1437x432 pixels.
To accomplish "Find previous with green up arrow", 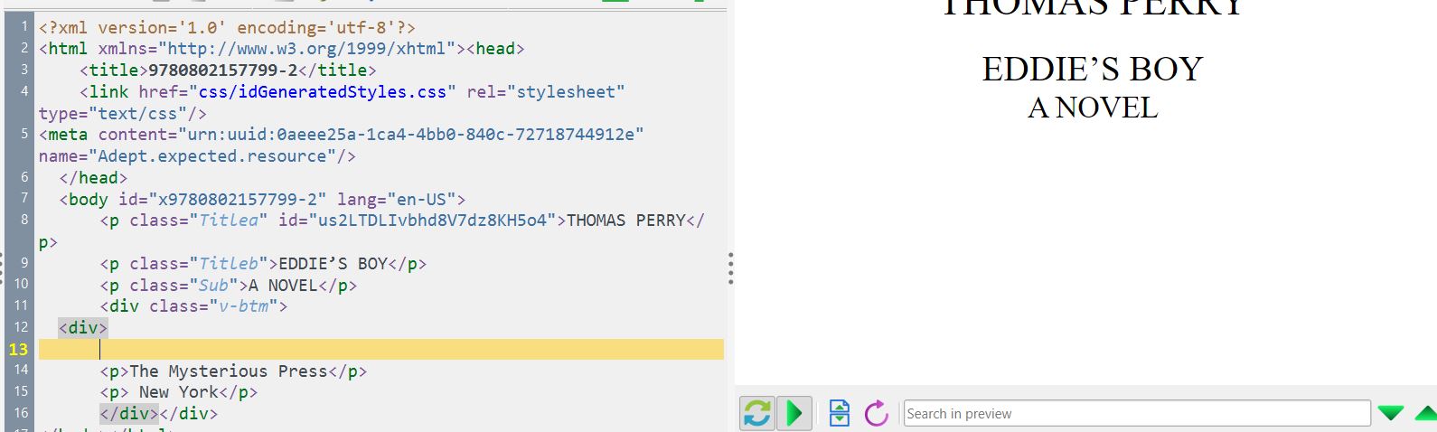I will pos(1426,413).
